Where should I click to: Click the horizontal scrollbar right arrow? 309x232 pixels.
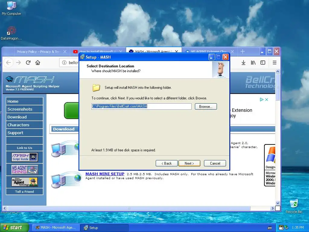272,208
